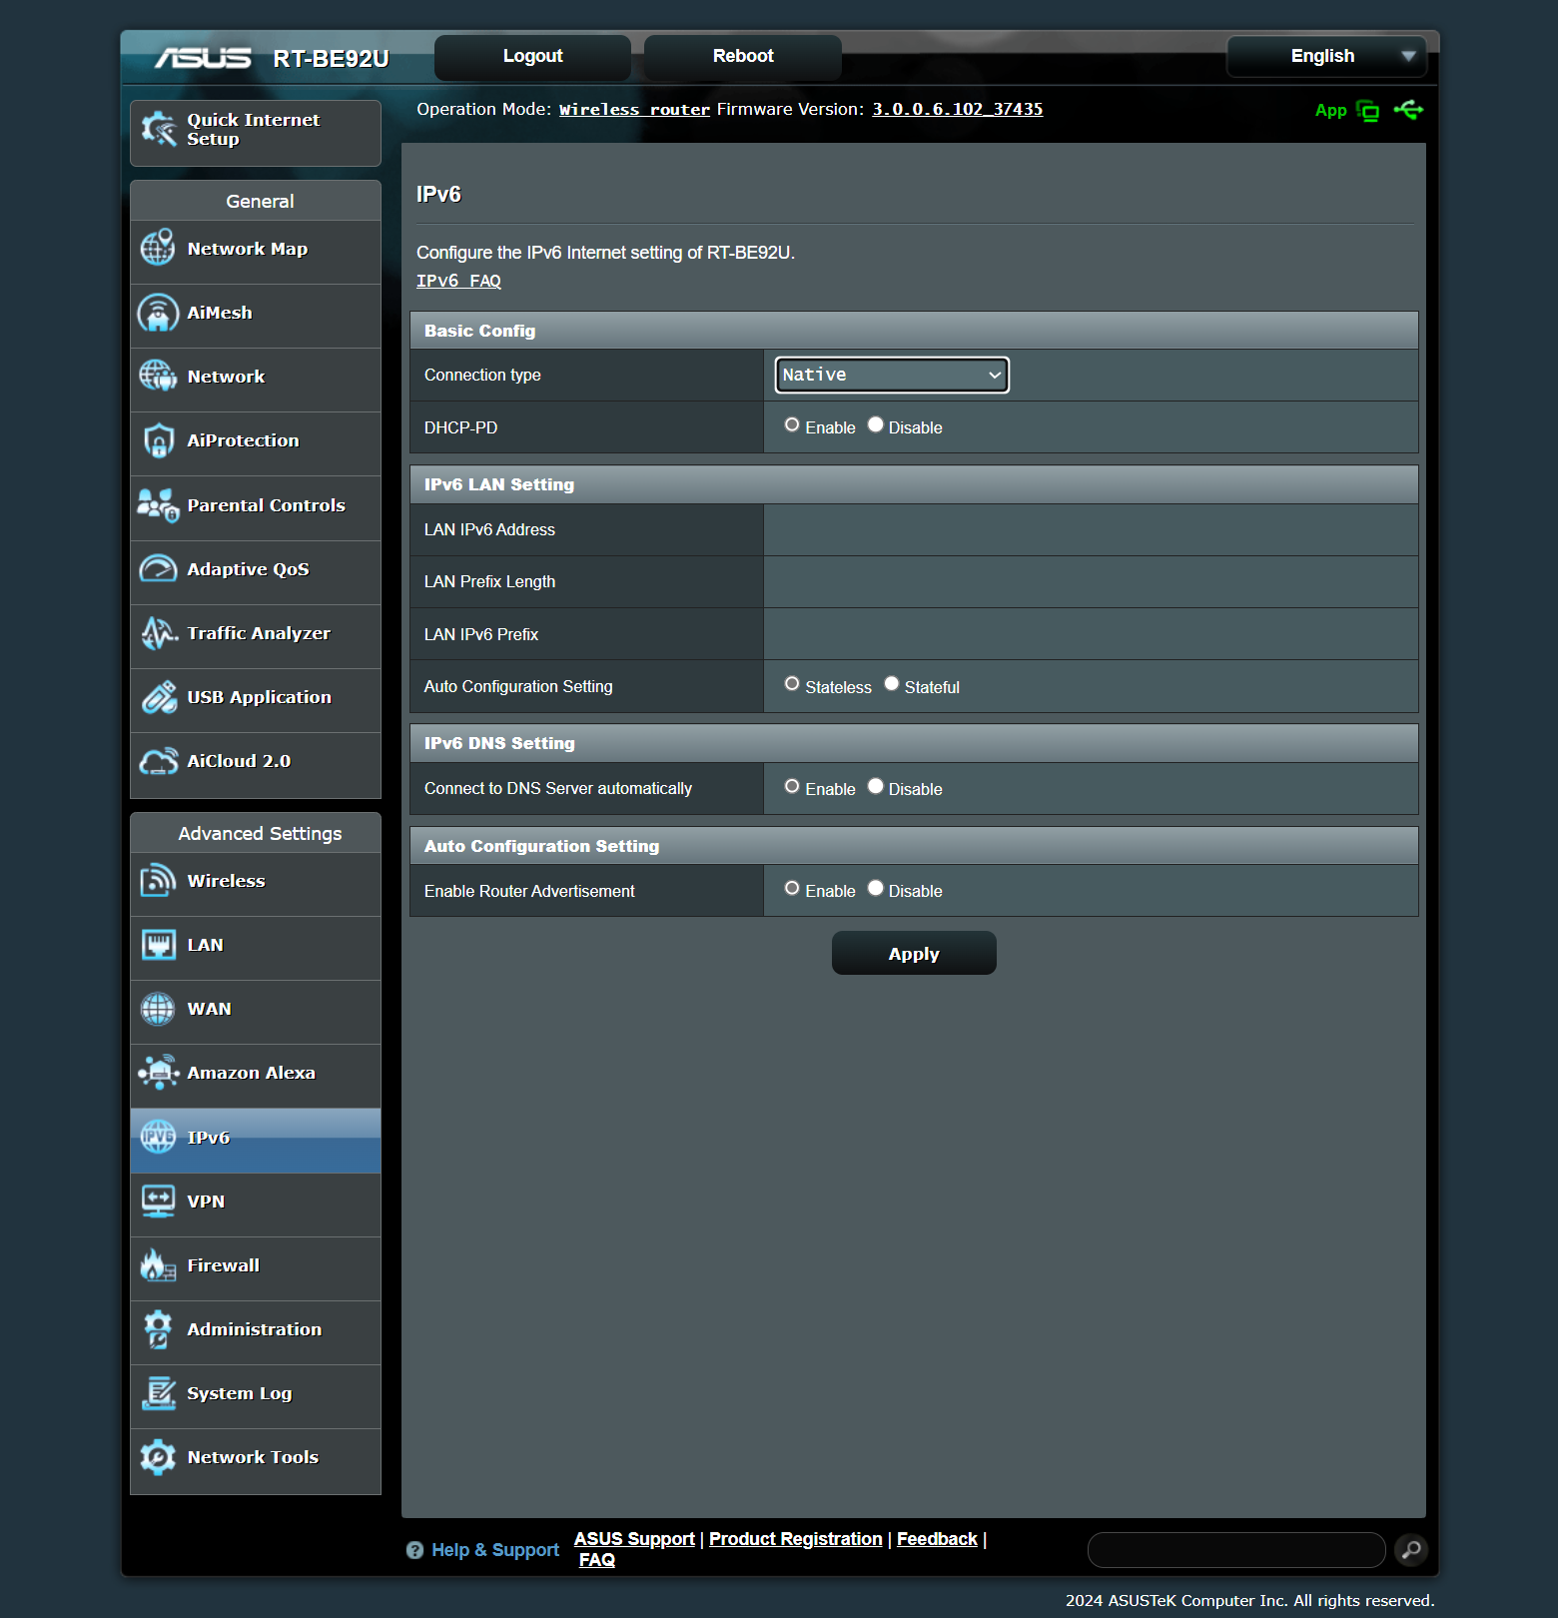Viewport: 1558px width, 1618px height.
Task: Enable DHCP-PD radio button
Action: pyautogui.click(x=792, y=425)
